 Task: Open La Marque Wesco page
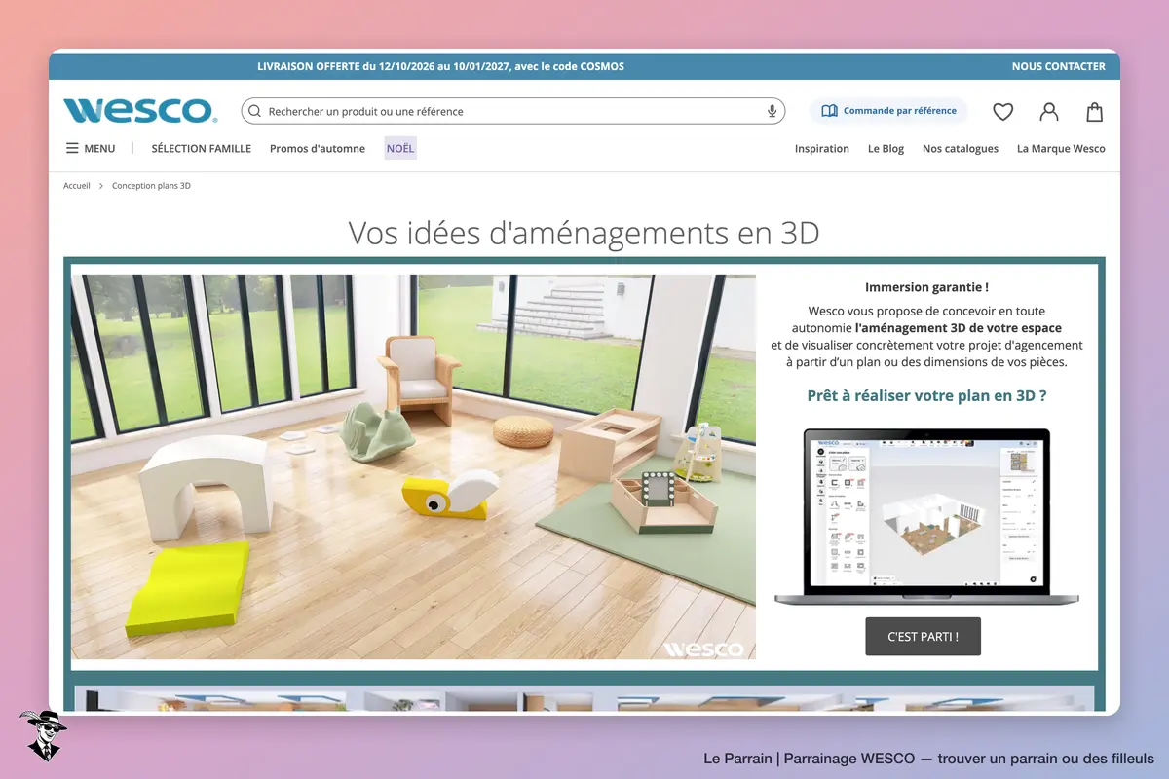coord(1061,149)
